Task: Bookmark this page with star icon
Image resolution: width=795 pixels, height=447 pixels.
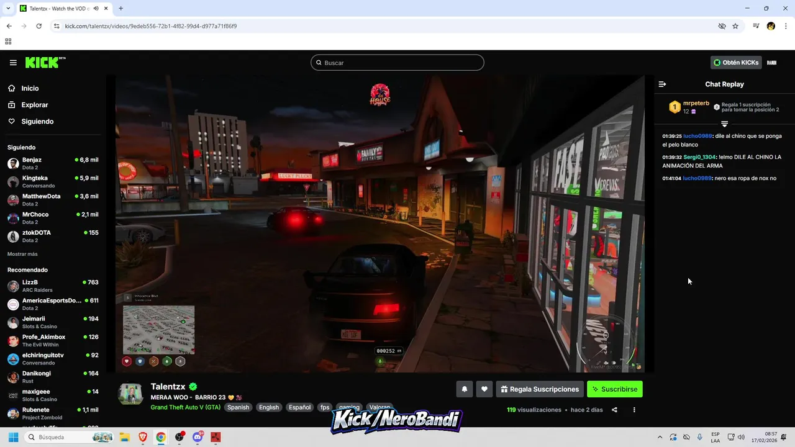Action: (735, 26)
